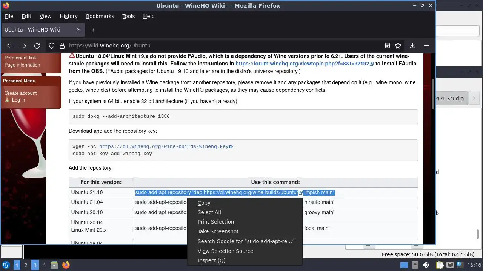Open the Tools menu
This screenshot has width=483, height=271.
[128, 16]
